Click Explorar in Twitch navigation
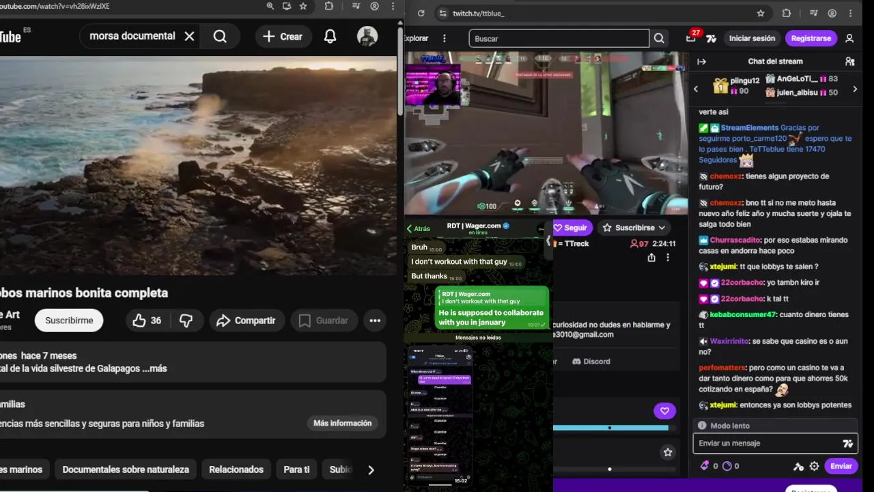This screenshot has height=492, width=874. click(x=416, y=38)
